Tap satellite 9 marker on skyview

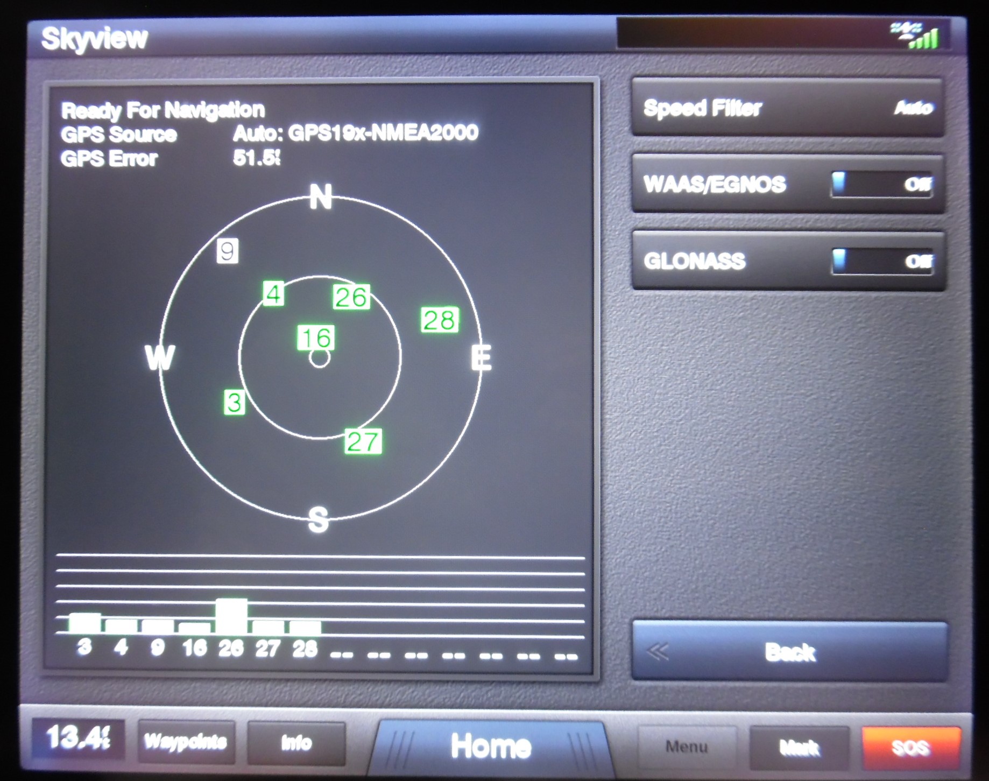point(227,251)
